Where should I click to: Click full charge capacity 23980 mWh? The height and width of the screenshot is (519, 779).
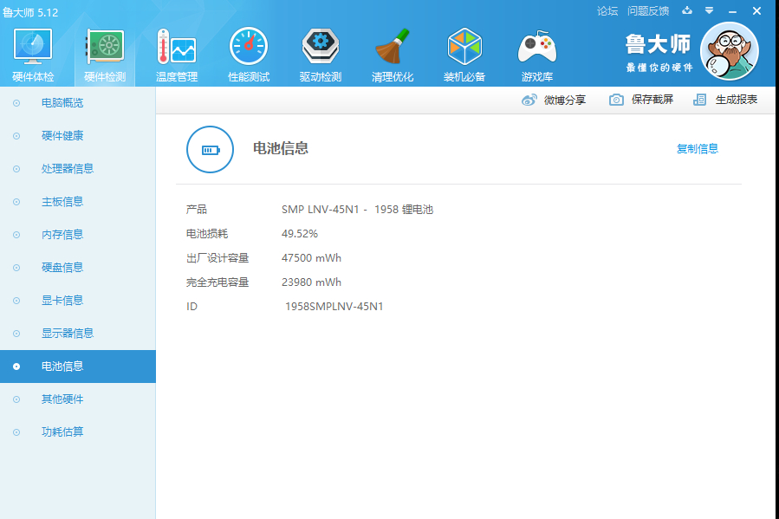click(x=311, y=282)
